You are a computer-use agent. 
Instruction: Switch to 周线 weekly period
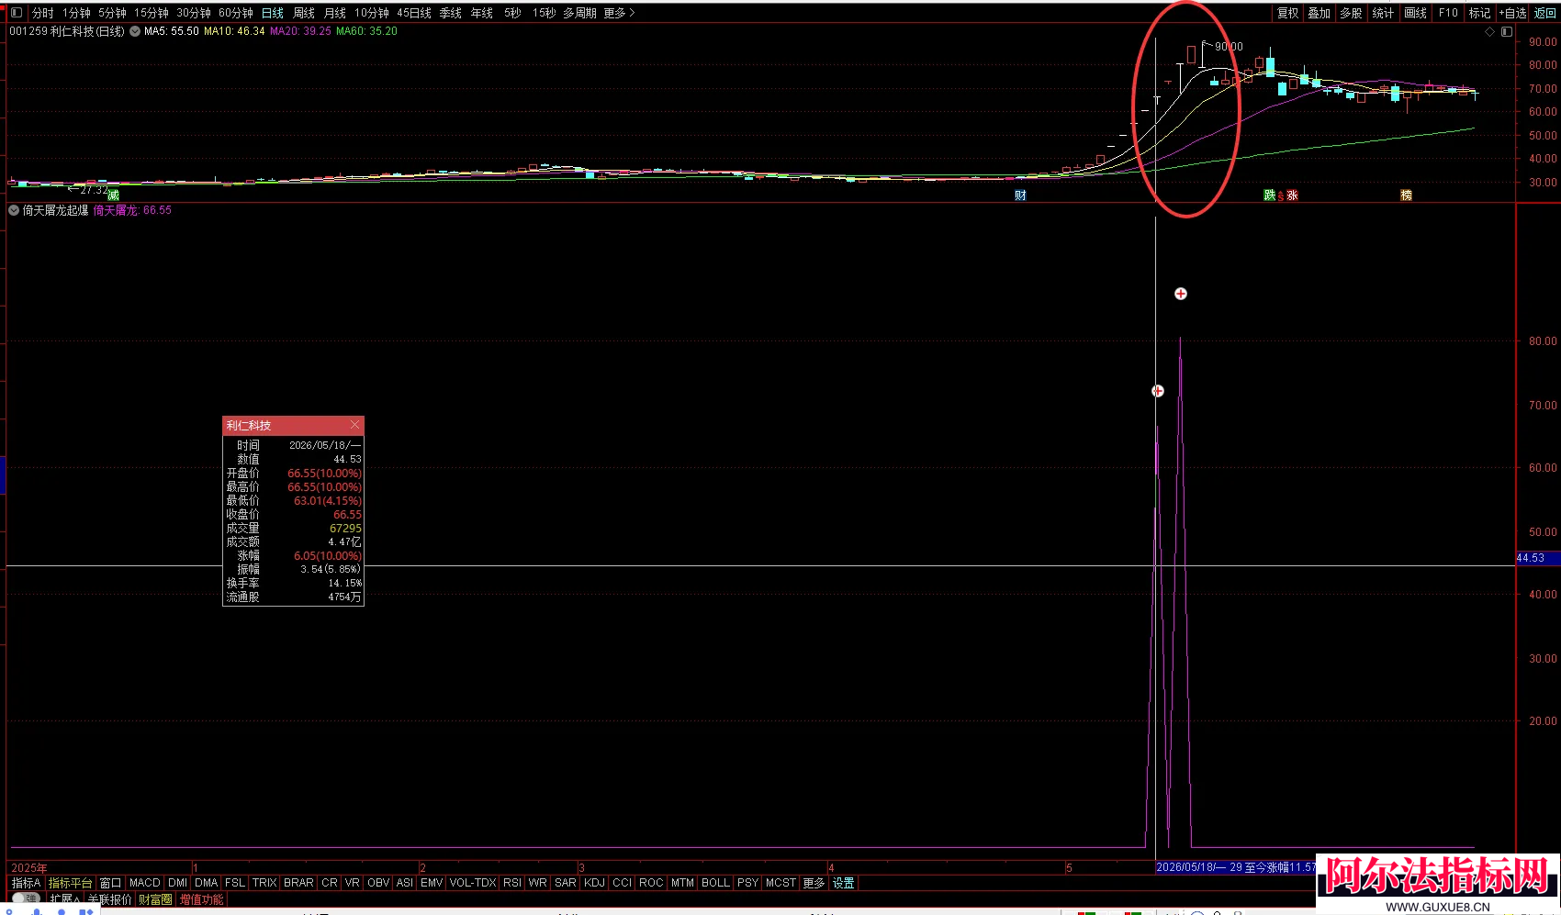tap(304, 13)
